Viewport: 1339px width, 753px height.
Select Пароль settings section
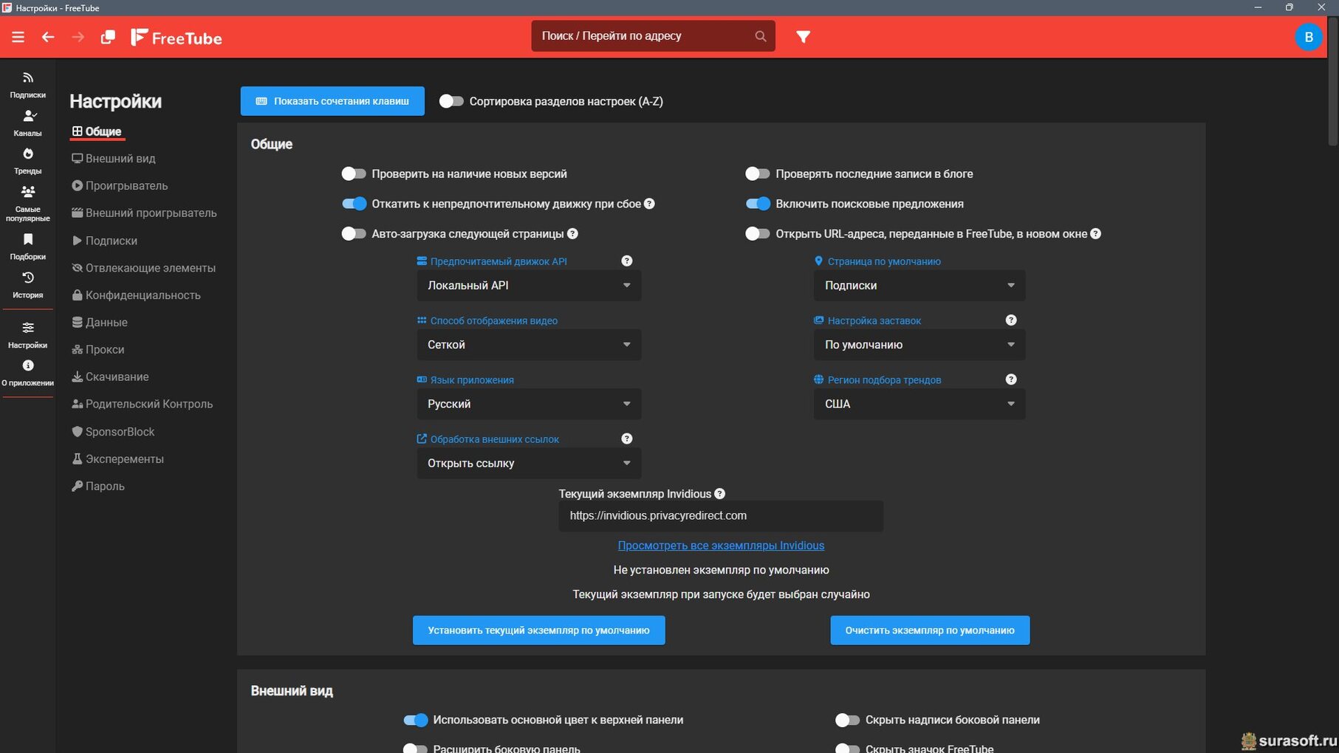pos(98,486)
